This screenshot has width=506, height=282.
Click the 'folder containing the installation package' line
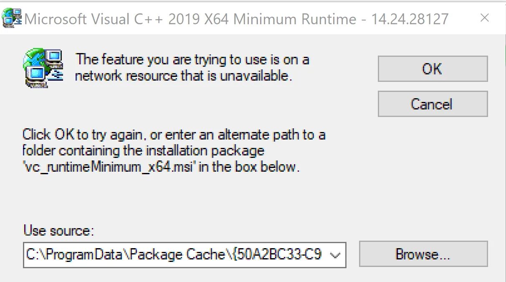point(144,150)
